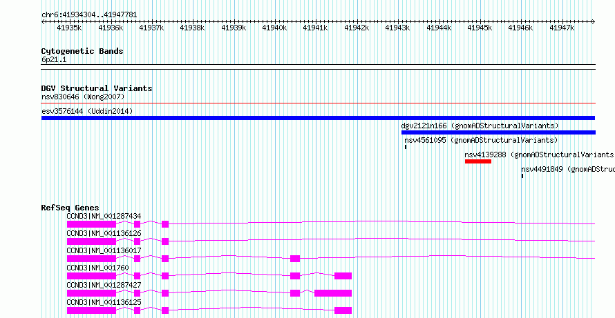Select the DGV Structural Variants track title
This screenshot has width=615, height=318.
[97, 88]
